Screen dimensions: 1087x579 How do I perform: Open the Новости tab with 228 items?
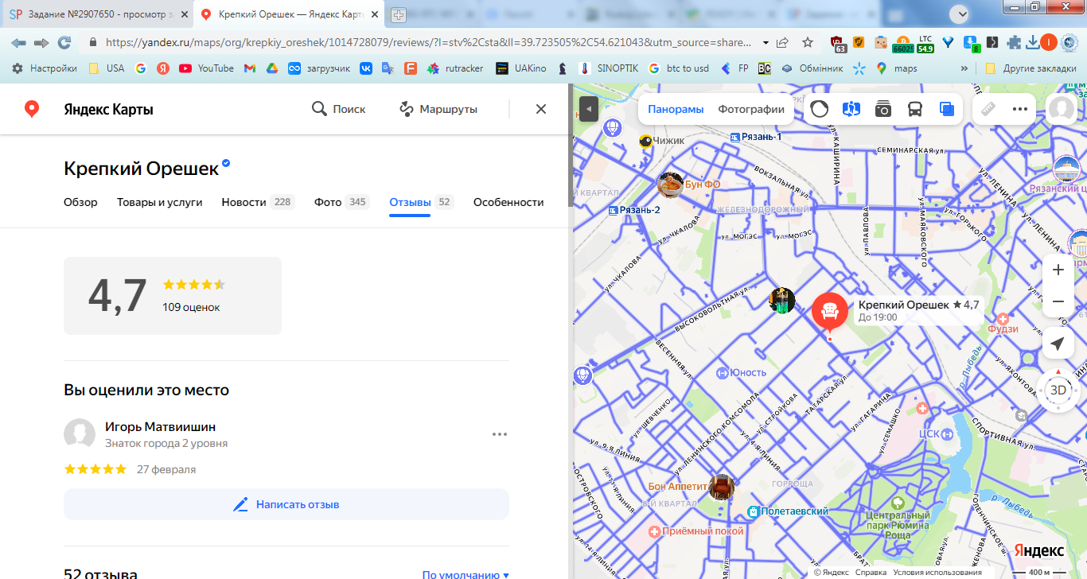tap(258, 202)
